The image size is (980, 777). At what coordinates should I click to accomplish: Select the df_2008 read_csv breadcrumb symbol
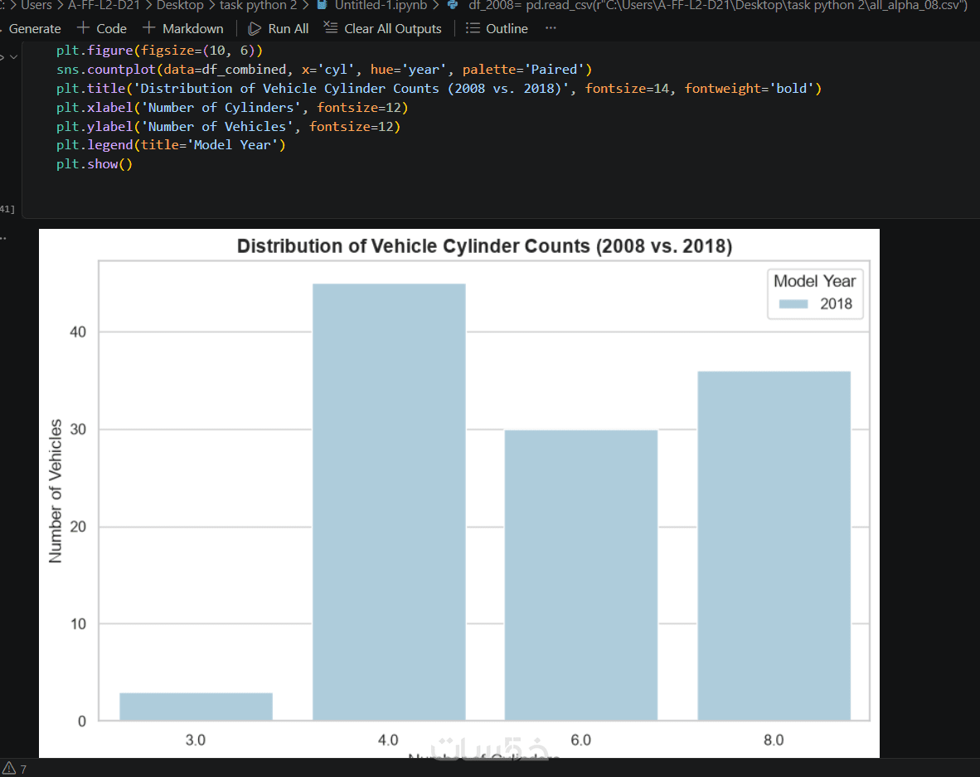(717, 6)
